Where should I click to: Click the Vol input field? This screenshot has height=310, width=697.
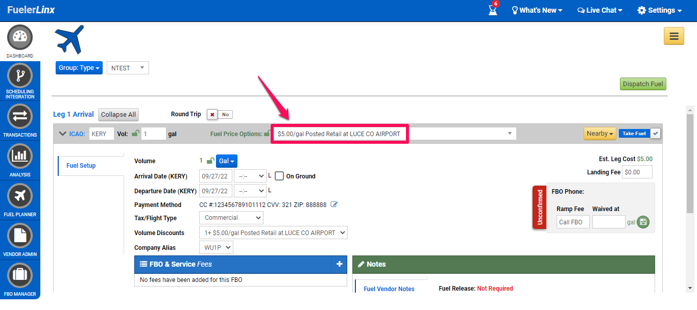[154, 134]
